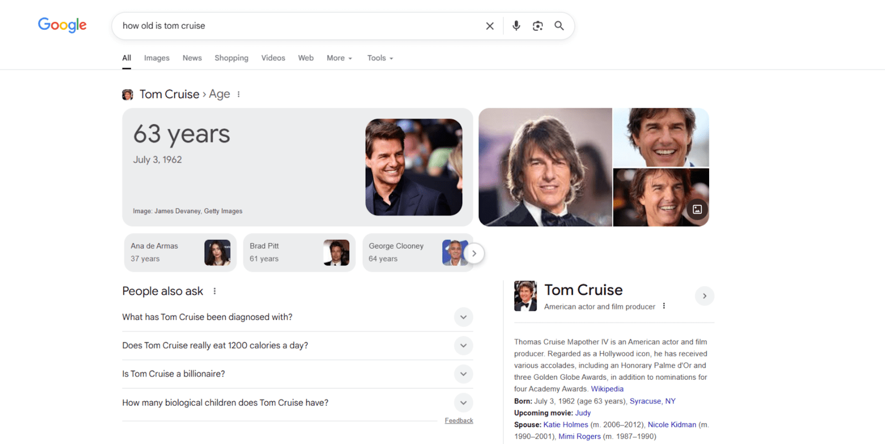The height and width of the screenshot is (444, 885).
Task: Open George Clooney 64 years card
Action: [418, 253]
